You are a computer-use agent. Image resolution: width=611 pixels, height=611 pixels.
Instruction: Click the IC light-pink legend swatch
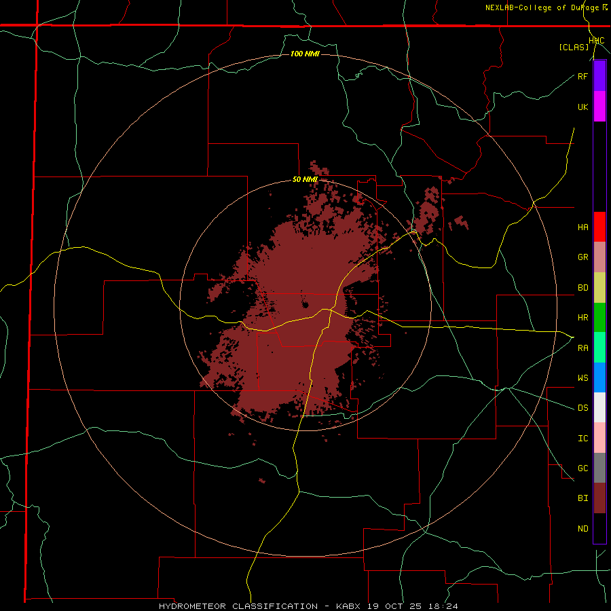[599, 438]
